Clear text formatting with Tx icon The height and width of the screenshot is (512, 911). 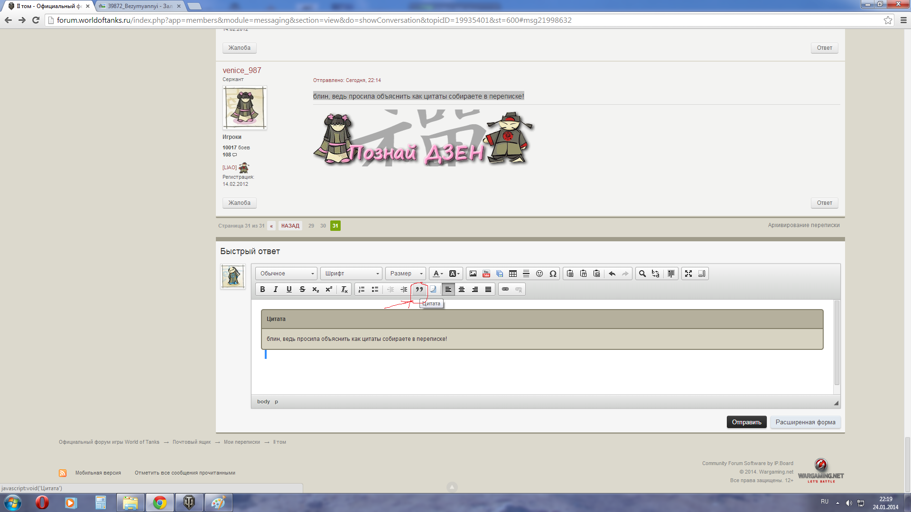click(x=344, y=289)
